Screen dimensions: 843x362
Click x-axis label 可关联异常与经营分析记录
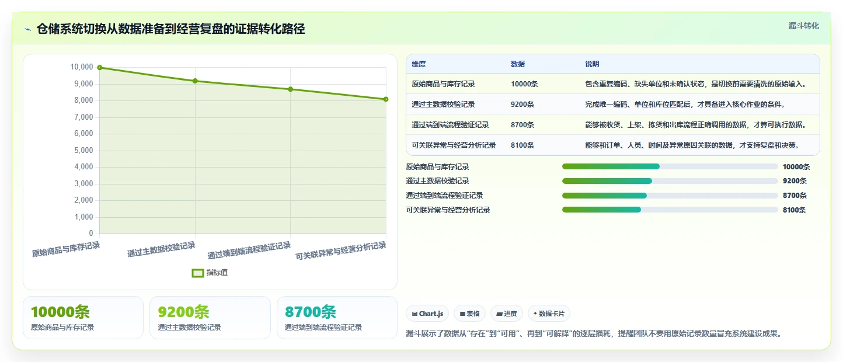tap(341, 251)
